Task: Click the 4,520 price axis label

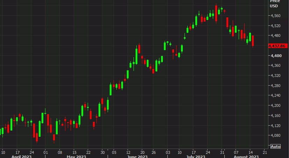Action: tap(276, 26)
